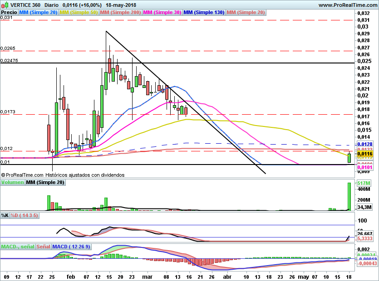Viewport: 379px width, 281px height.
Task: Click the tall green volume bar on 18 May
Action: pos(349,197)
